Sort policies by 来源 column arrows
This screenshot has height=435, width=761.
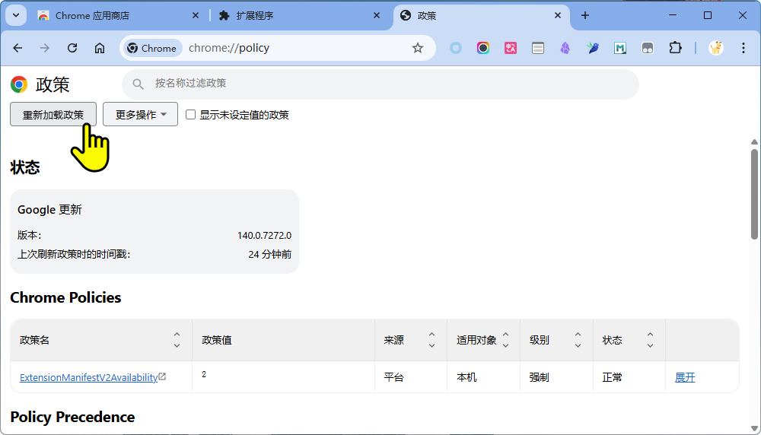click(x=431, y=340)
